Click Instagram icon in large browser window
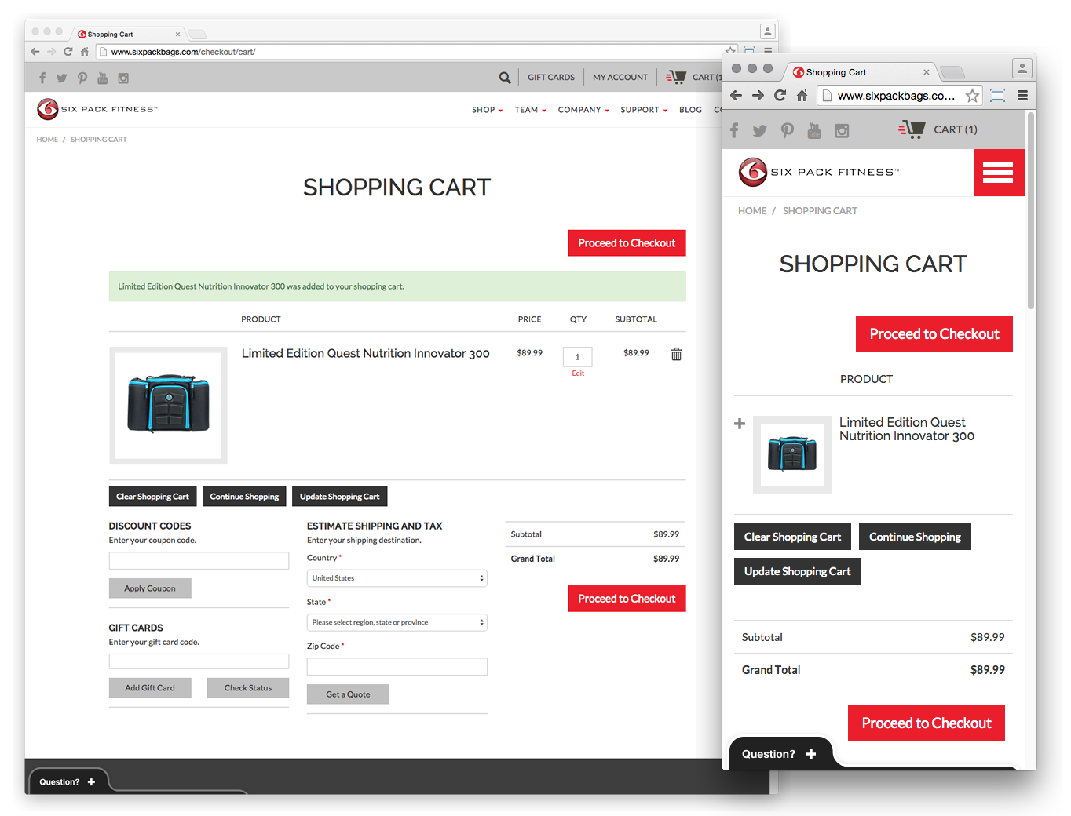The height and width of the screenshot is (816, 1071). [x=123, y=78]
